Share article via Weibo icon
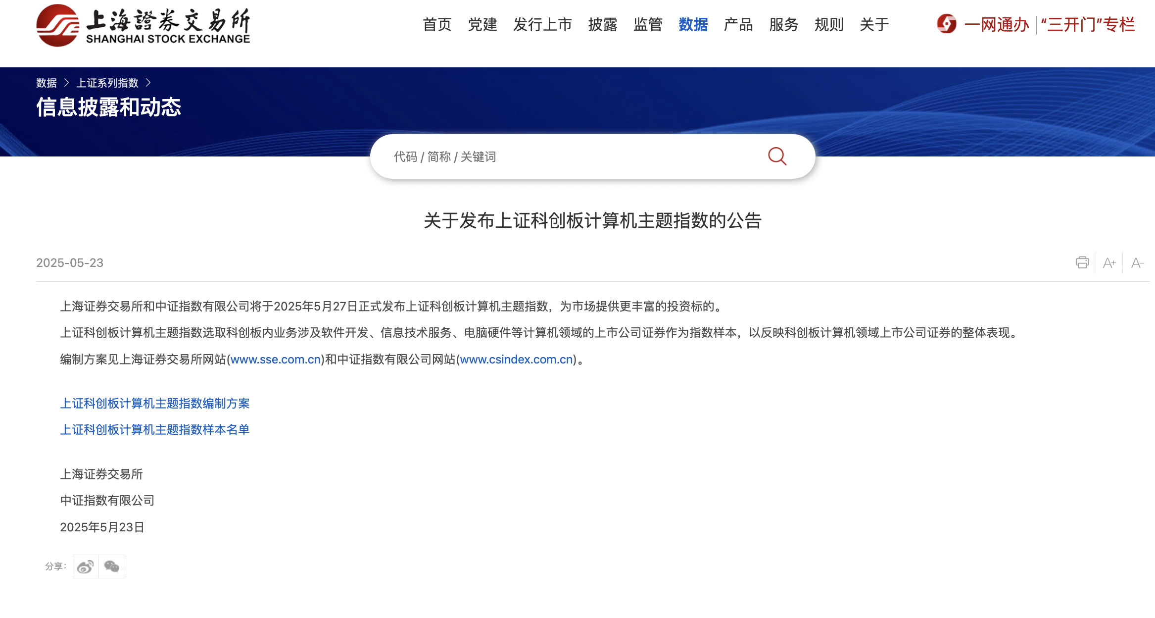Viewport: 1155px width, 618px height. coord(85,566)
